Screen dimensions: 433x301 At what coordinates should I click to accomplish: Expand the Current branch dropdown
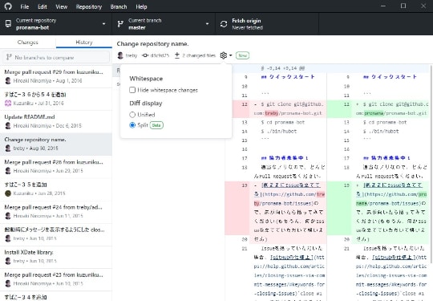[x=164, y=24]
